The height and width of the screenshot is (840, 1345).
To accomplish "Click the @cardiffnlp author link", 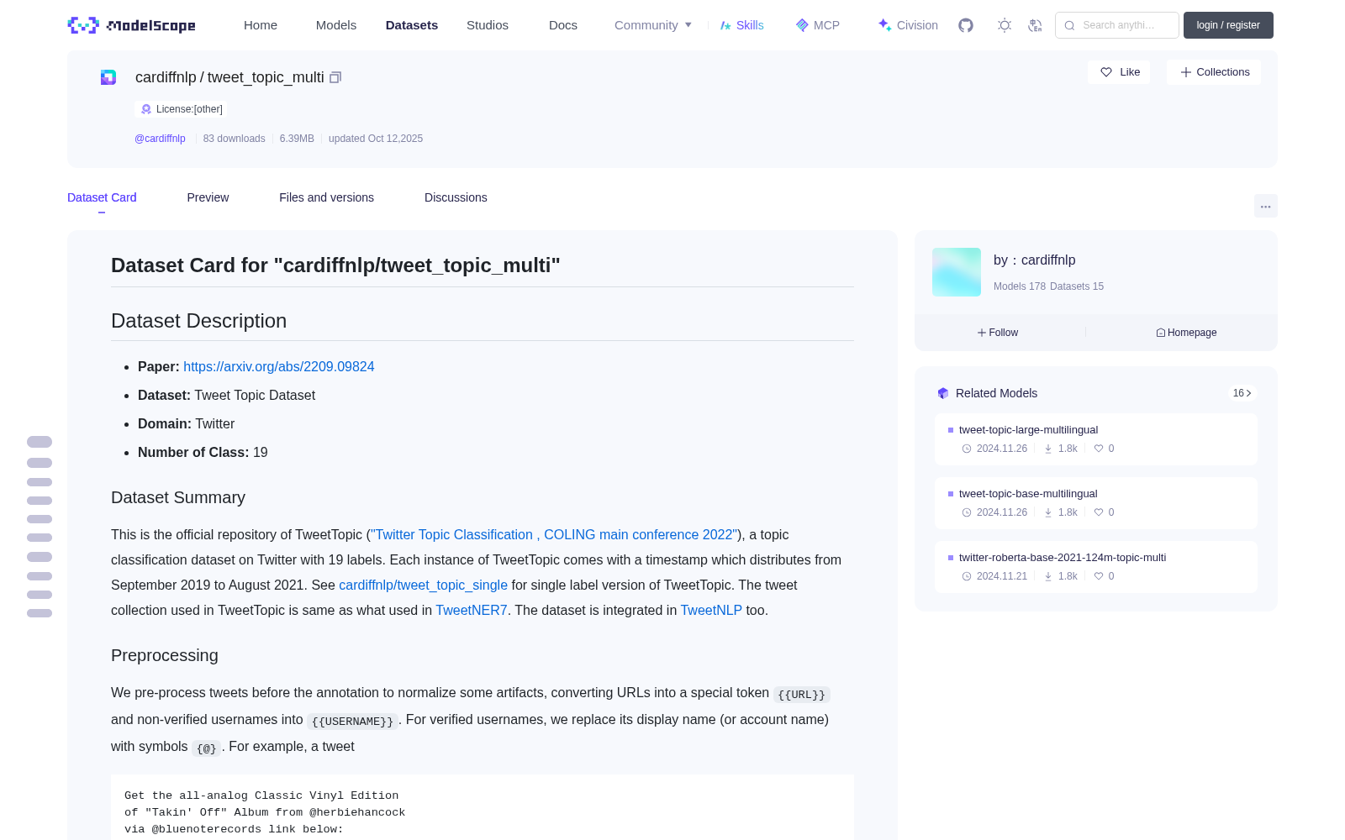I will (x=160, y=139).
